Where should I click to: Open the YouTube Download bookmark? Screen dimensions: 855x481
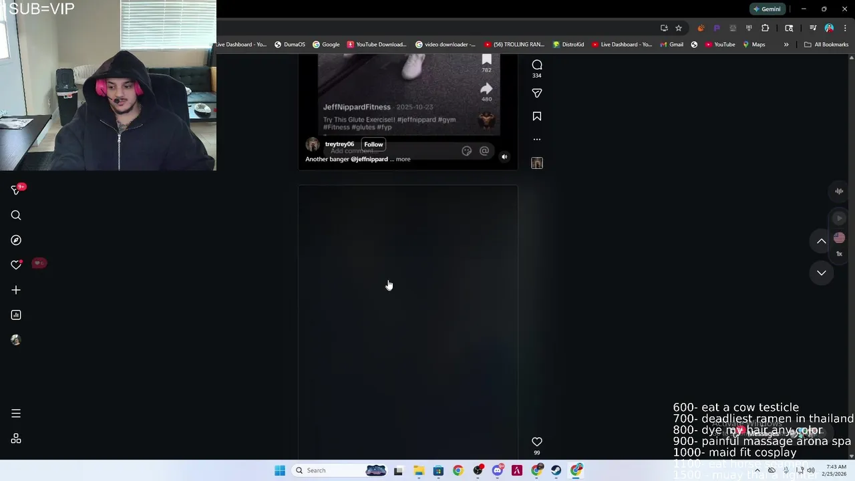[377, 45]
